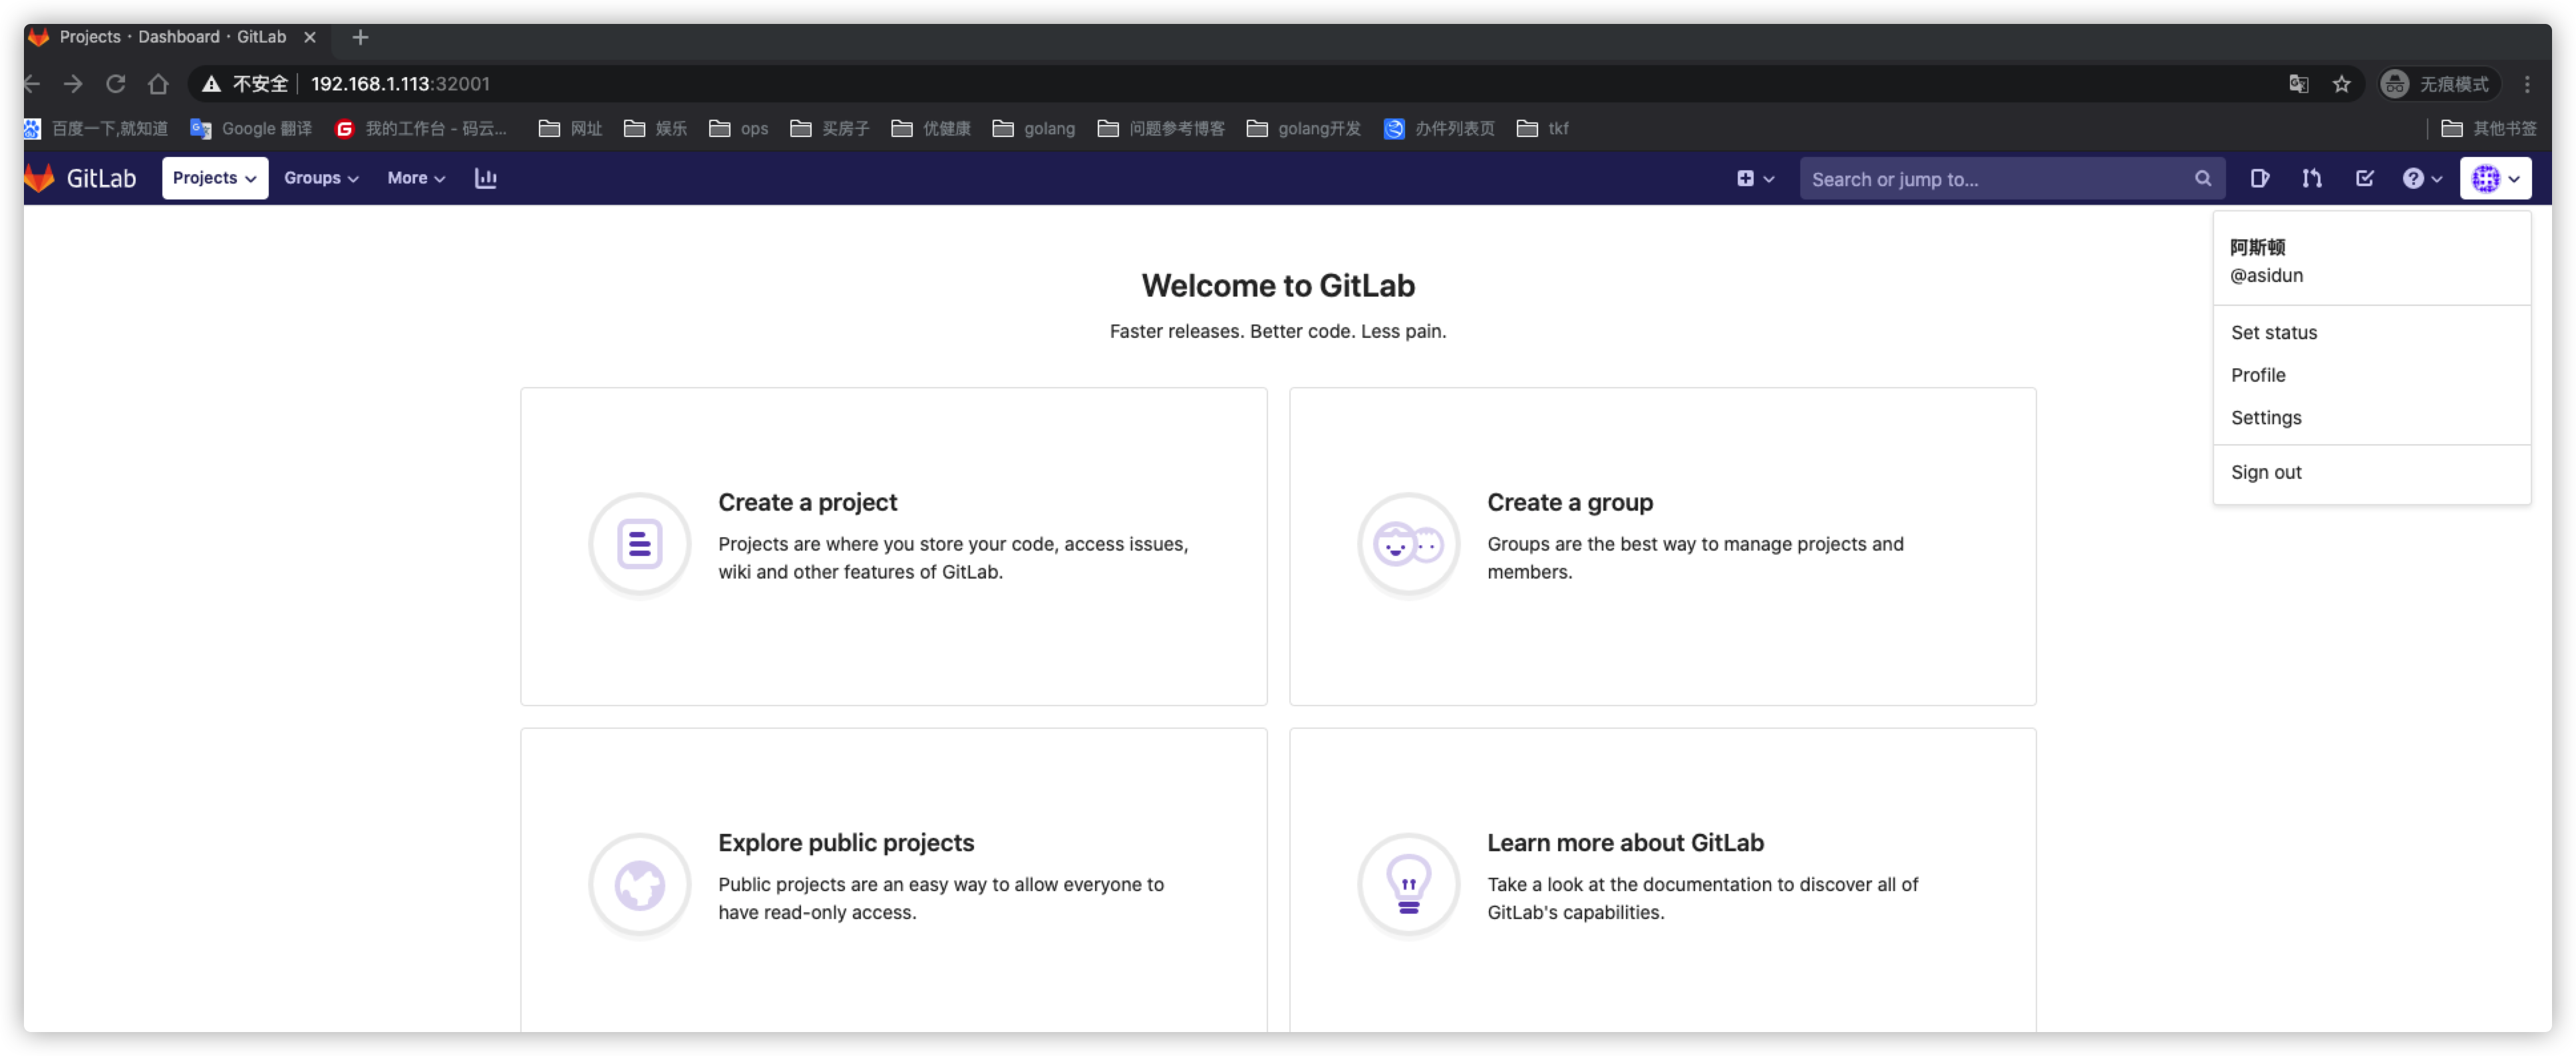Click the browser translate page icon
The width and height of the screenshot is (2576, 1056).
[x=2298, y=84]
